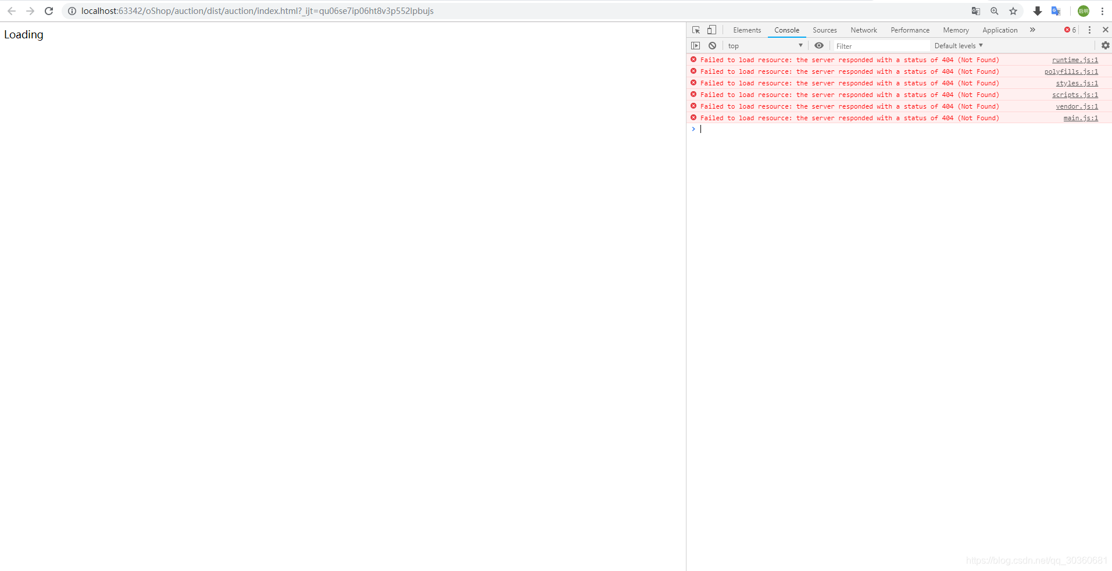
Task: Create a live expression with the eye
Action: [x=818, y=45]
